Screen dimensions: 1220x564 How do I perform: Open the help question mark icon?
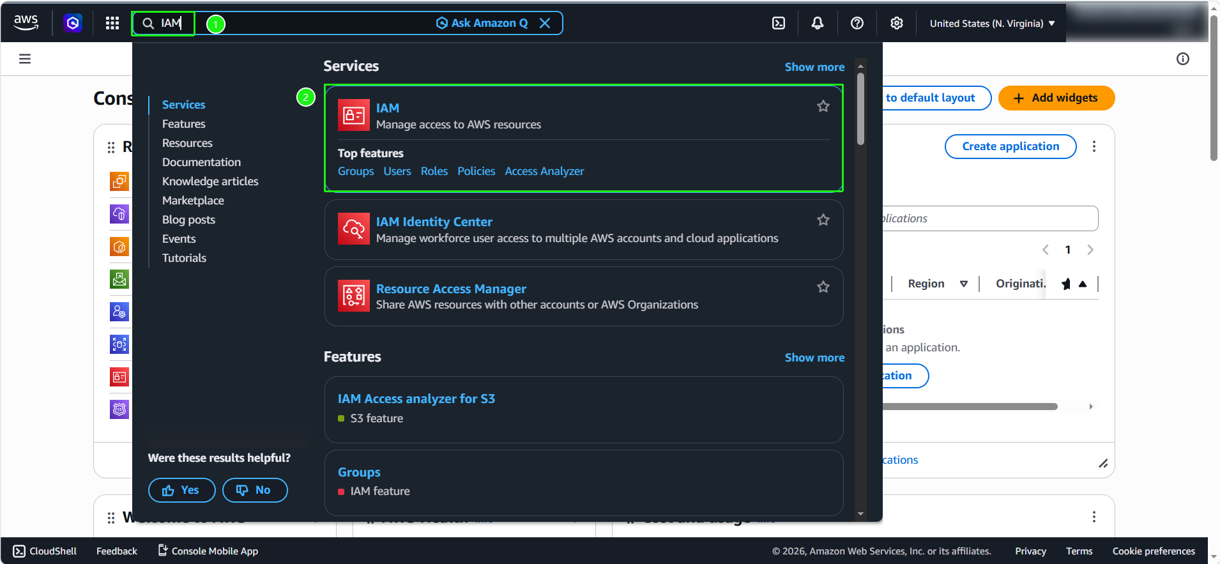(x=857, y=23)
